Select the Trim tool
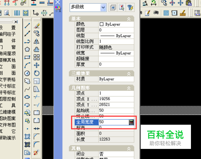The image size is (201, 159). click(37, 97)
